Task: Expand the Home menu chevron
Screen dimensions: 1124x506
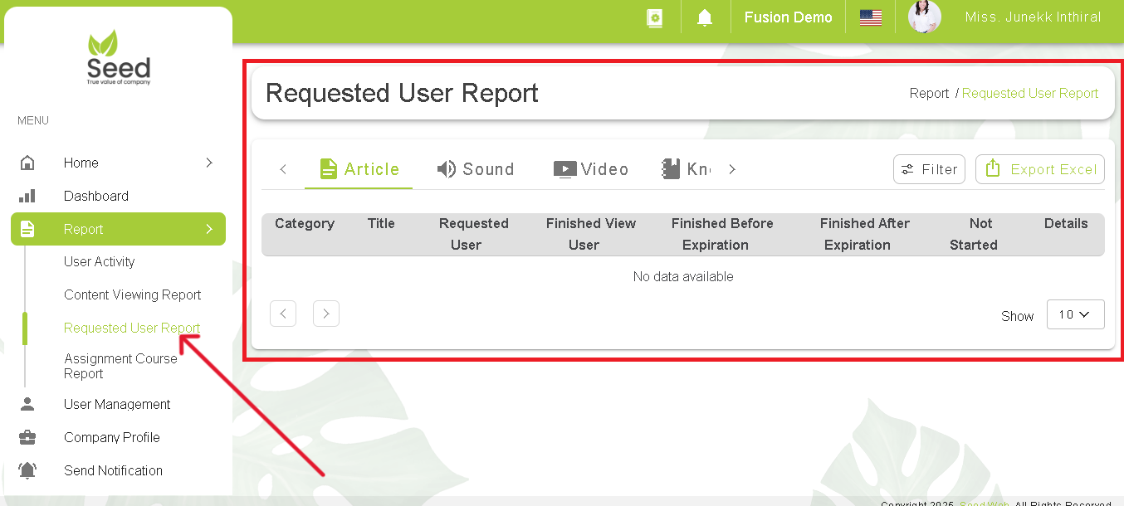Action: tap(209, 163)
